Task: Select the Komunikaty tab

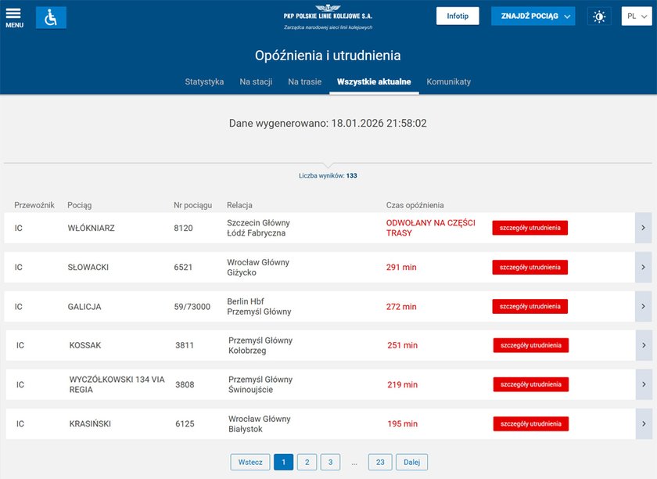Action: click(448, 82)
